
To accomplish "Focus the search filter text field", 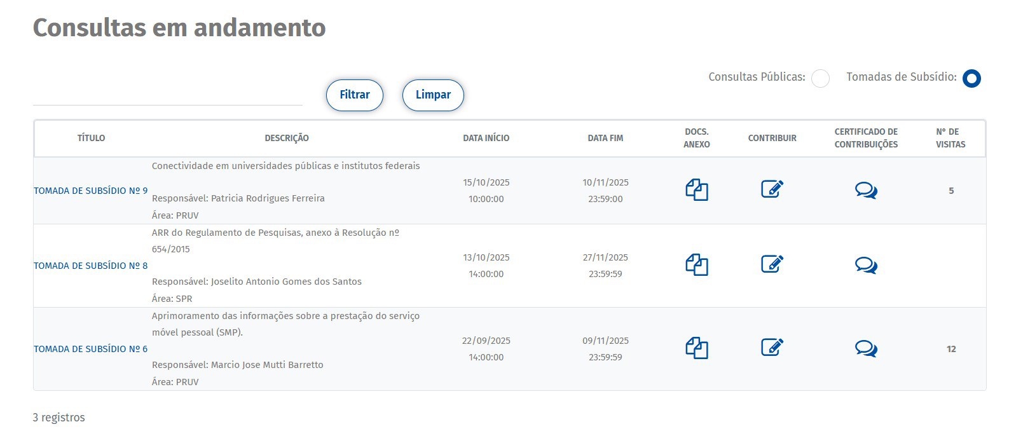I will [x=167, y=94].
